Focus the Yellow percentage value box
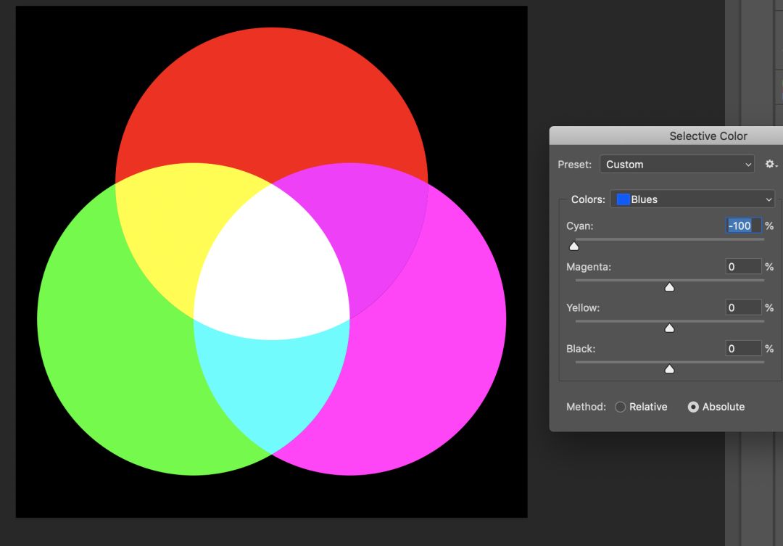 click(x=743, y=307)
